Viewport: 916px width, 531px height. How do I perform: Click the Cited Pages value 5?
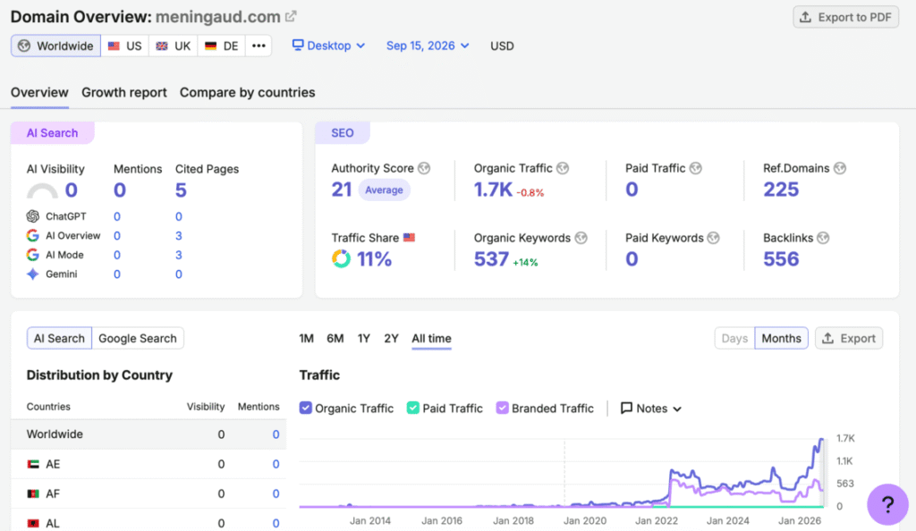pos(181,190)
